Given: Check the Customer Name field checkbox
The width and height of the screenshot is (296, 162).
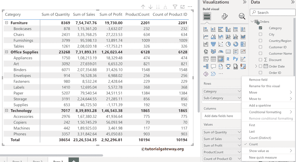Looking at the screenshot, I should [261, 54].
